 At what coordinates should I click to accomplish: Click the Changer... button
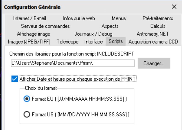click(154, 63)
